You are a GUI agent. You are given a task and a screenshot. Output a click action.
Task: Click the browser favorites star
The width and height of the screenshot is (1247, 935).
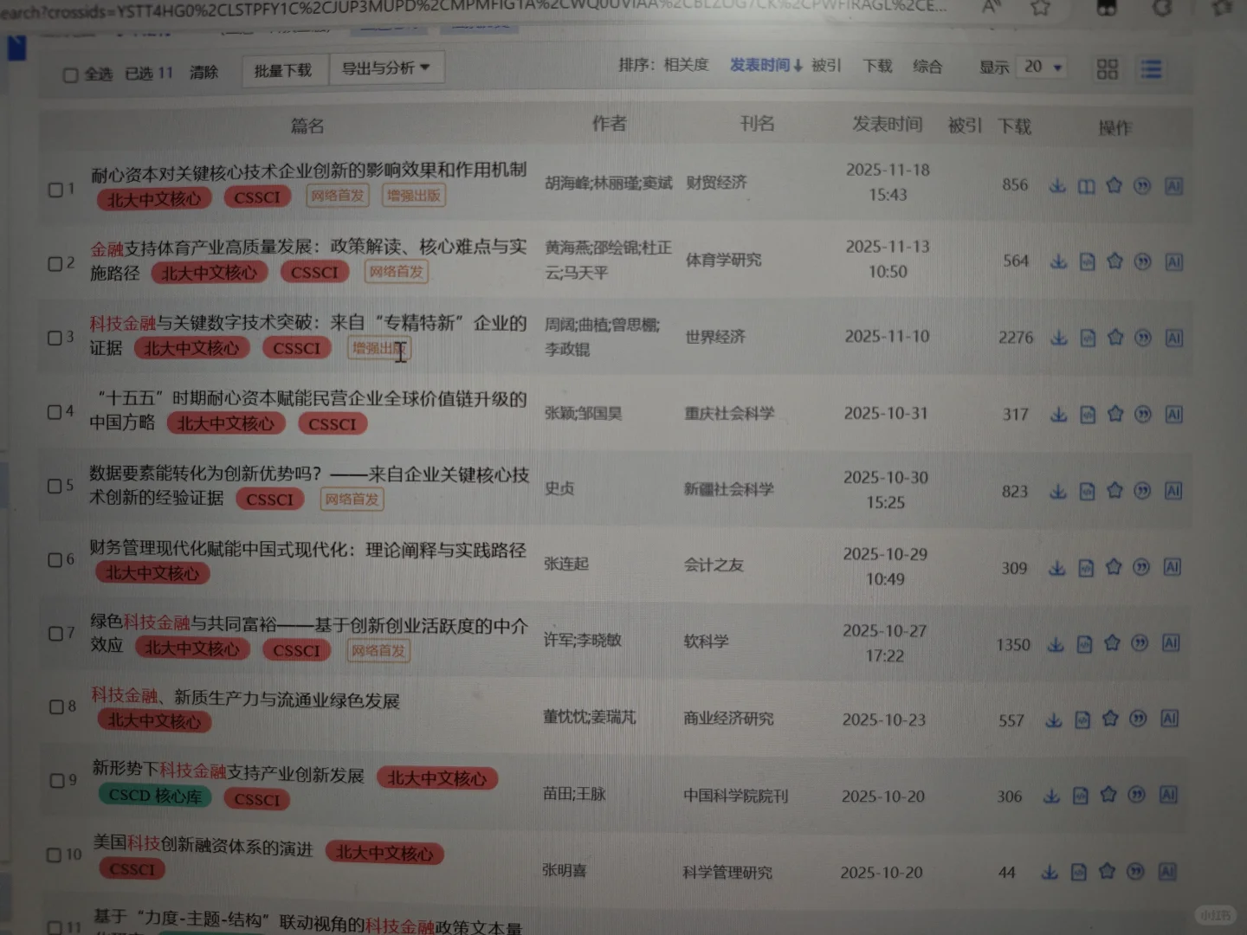pos(1038,8)
